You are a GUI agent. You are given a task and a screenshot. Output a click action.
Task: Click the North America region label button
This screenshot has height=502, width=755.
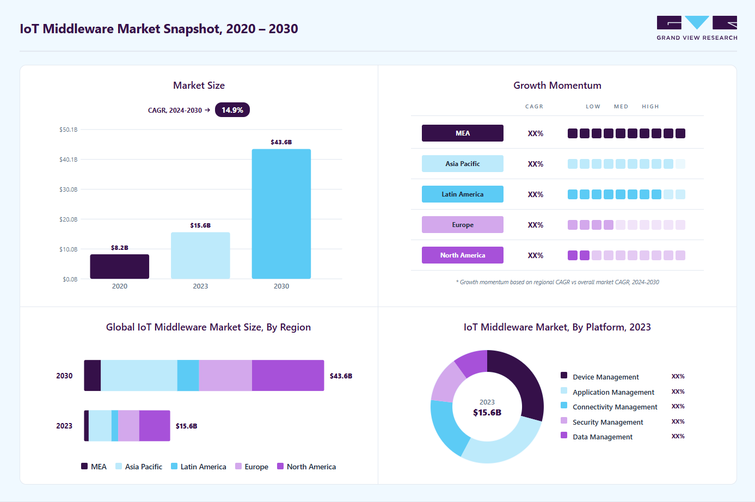tap(463, 255)
